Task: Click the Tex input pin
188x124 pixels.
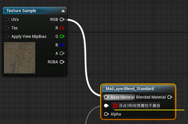Action: [7, 28]
